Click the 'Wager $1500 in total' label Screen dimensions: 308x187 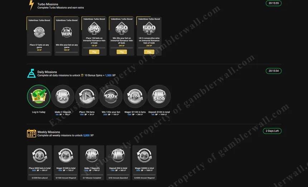point(66,168)
